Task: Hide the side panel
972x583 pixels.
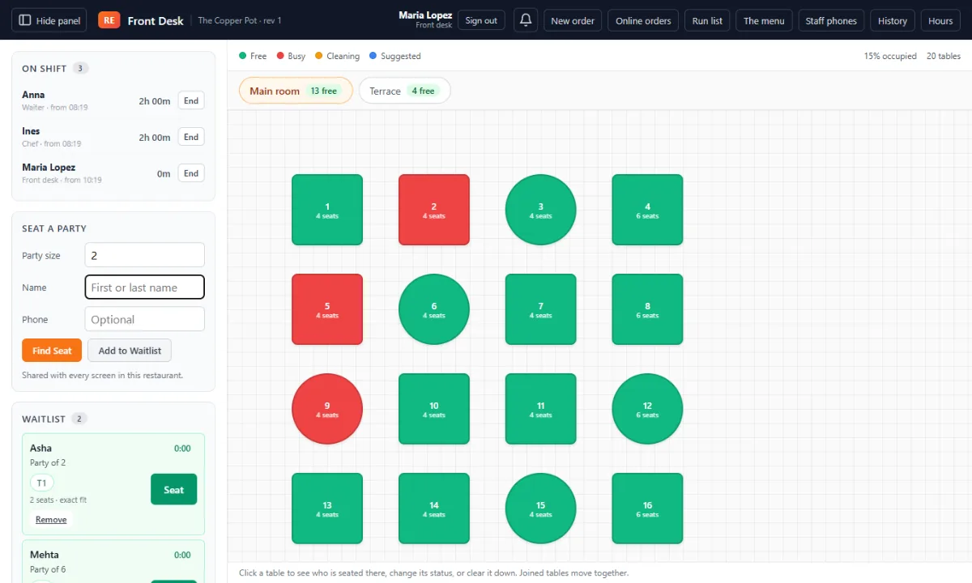Action: (x=50, y=20)
